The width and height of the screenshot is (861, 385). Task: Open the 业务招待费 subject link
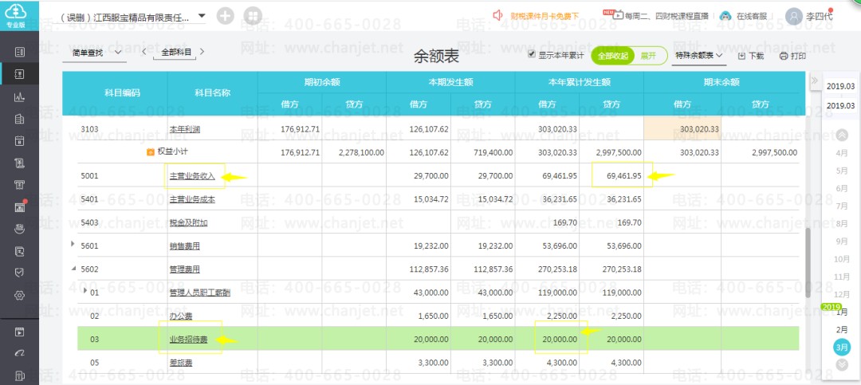click(x=188, y=340)
